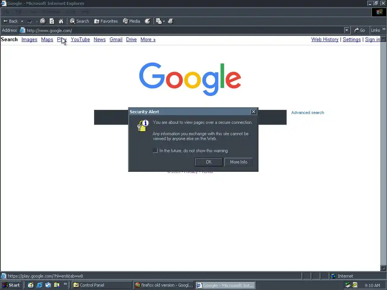
Task: Open the Start menu
Action: (x=11, y=285)
